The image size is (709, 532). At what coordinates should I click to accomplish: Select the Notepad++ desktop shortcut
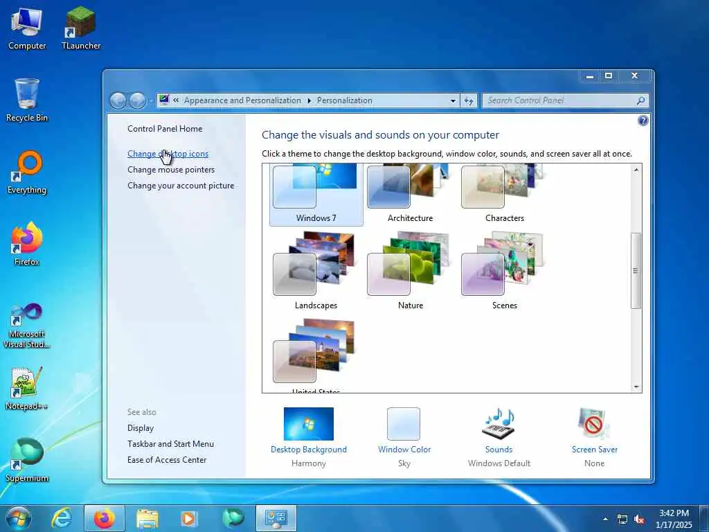(27, 388)
